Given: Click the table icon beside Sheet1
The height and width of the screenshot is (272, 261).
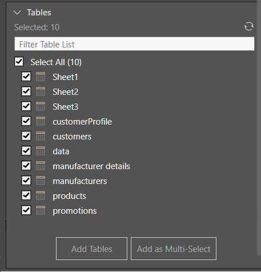Looking at the screenshot, I should [x=41, y=77].
